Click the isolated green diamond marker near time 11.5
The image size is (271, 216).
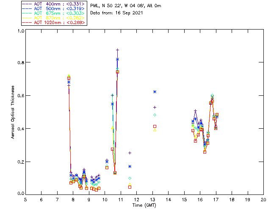[130, 178]
